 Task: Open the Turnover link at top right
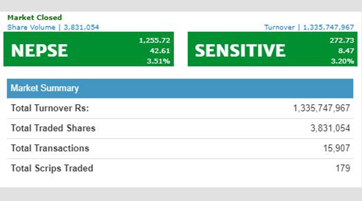coord(309,27)
